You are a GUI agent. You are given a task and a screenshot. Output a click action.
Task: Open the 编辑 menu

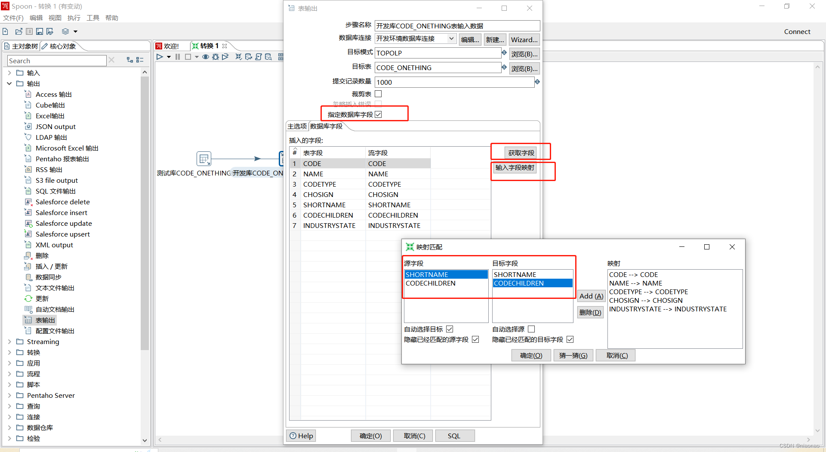pos(36,18)
